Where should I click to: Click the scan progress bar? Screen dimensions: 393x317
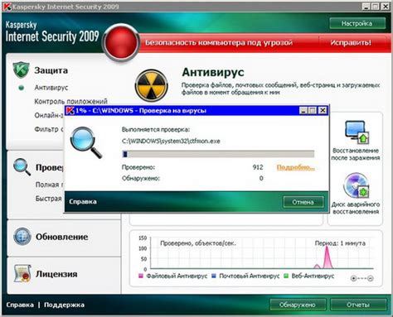pos(218,154)
